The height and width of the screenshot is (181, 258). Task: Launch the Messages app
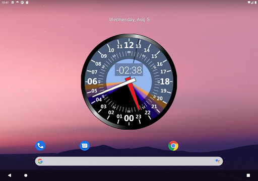click(x=85, y=146)
